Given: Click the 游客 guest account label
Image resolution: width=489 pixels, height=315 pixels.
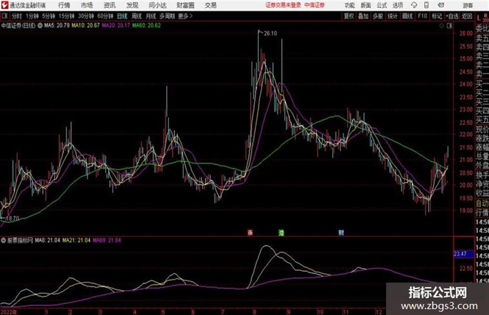Looking at the screenshot, I should tap(467, 5).
